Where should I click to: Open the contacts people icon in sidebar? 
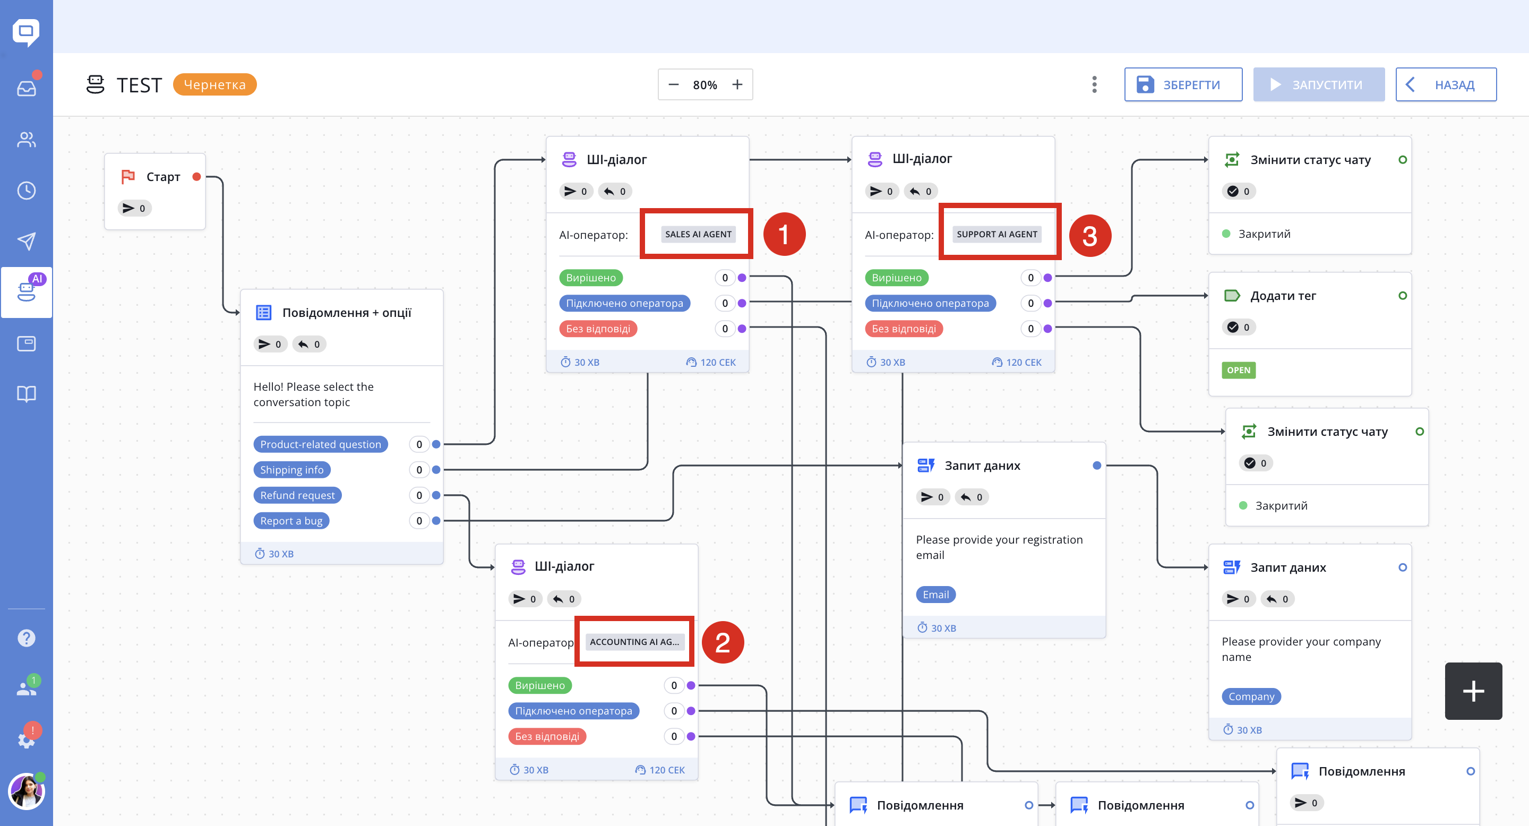coord(26,140)
